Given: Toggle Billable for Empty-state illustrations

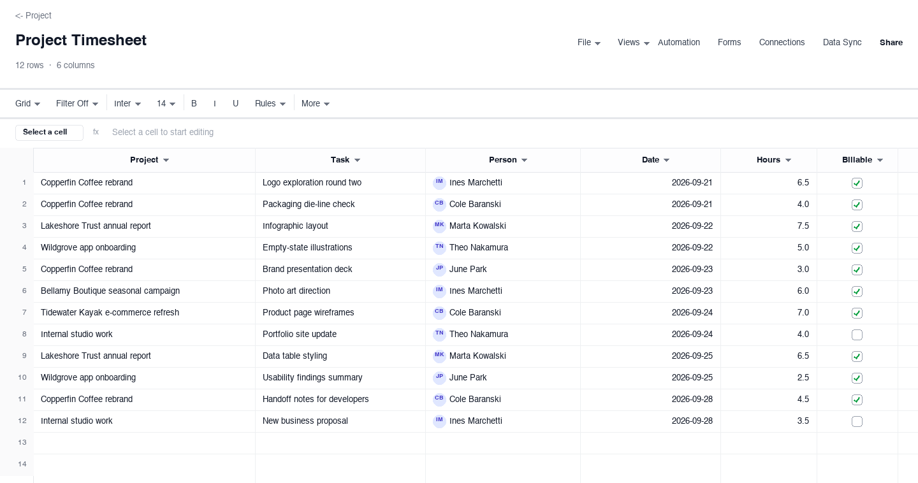Looking at the screenshot, I should point(857,248).
